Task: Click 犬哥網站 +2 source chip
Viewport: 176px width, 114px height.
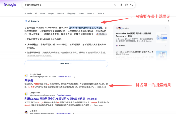Action: click(102, 34)
